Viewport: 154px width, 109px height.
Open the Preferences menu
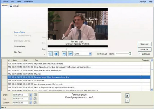point(28,2)
